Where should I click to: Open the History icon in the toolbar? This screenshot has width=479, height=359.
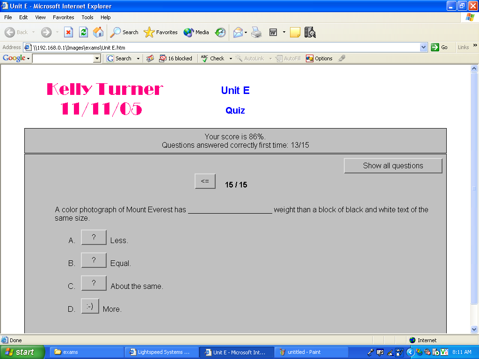[220, 32]
